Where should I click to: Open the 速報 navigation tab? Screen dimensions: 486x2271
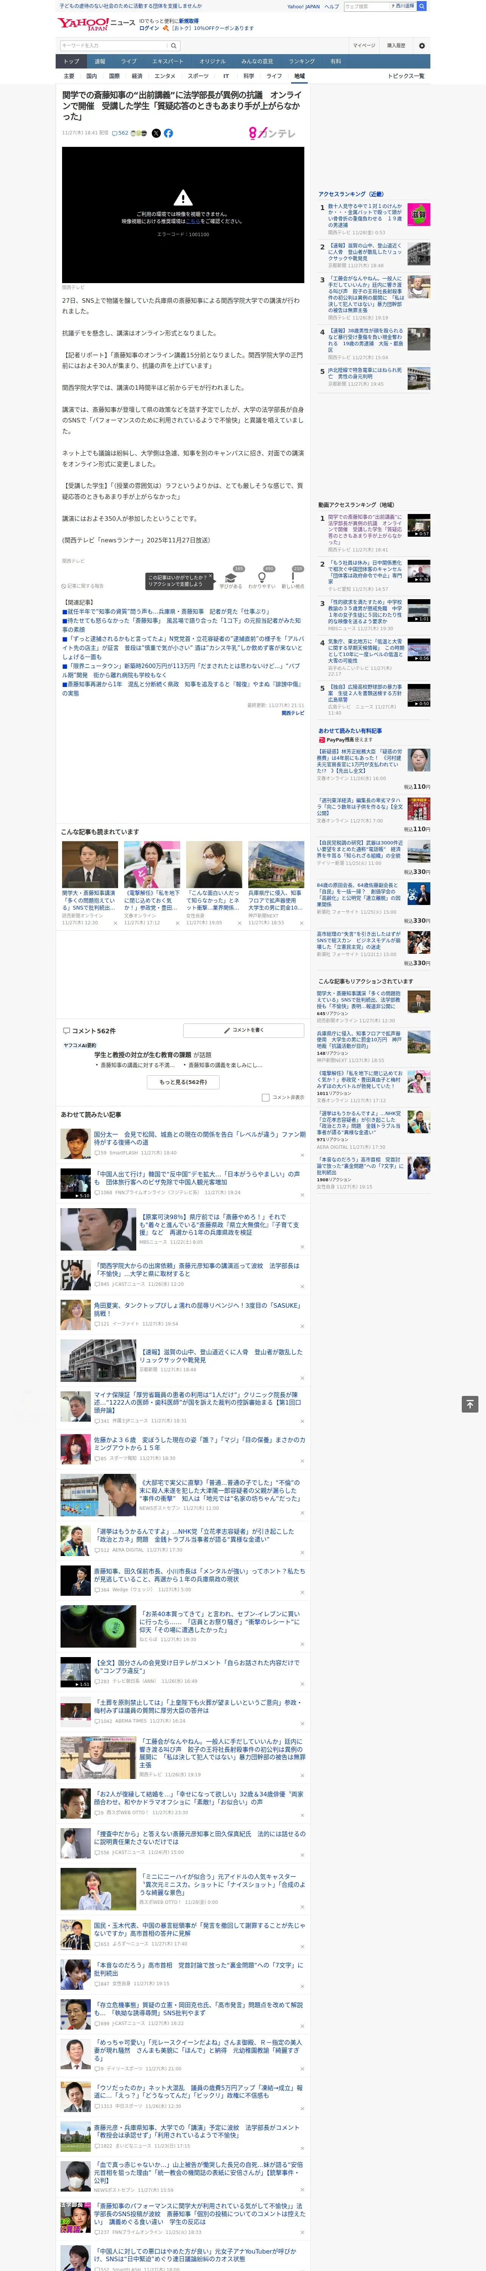100,62
